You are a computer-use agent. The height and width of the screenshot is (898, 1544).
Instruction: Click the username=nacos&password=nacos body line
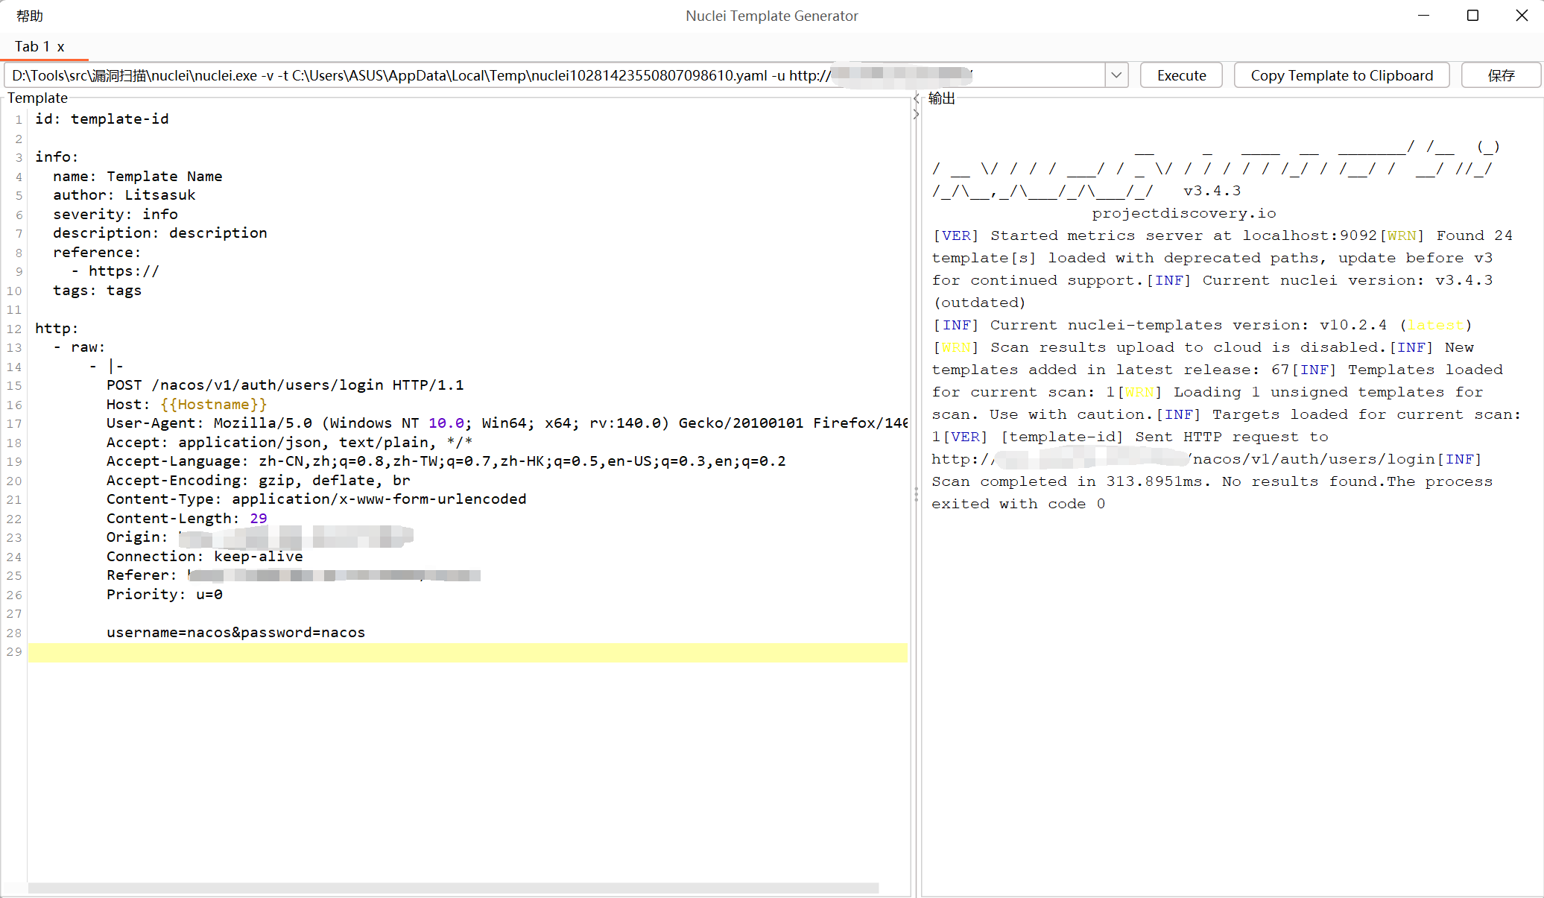click(235, 633)
